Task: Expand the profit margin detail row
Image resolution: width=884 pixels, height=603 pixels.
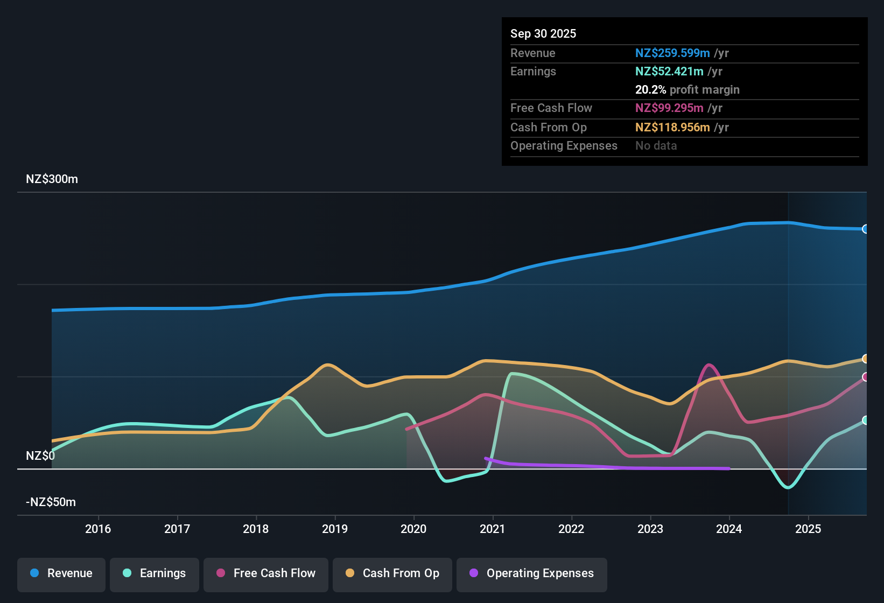Action: [687, 89]
